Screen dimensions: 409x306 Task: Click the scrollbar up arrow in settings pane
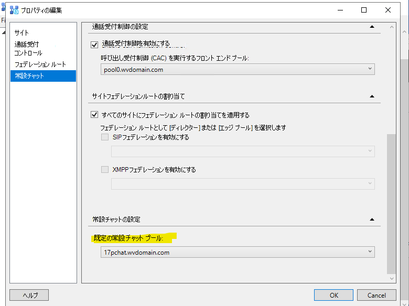(x=392, y=27)
